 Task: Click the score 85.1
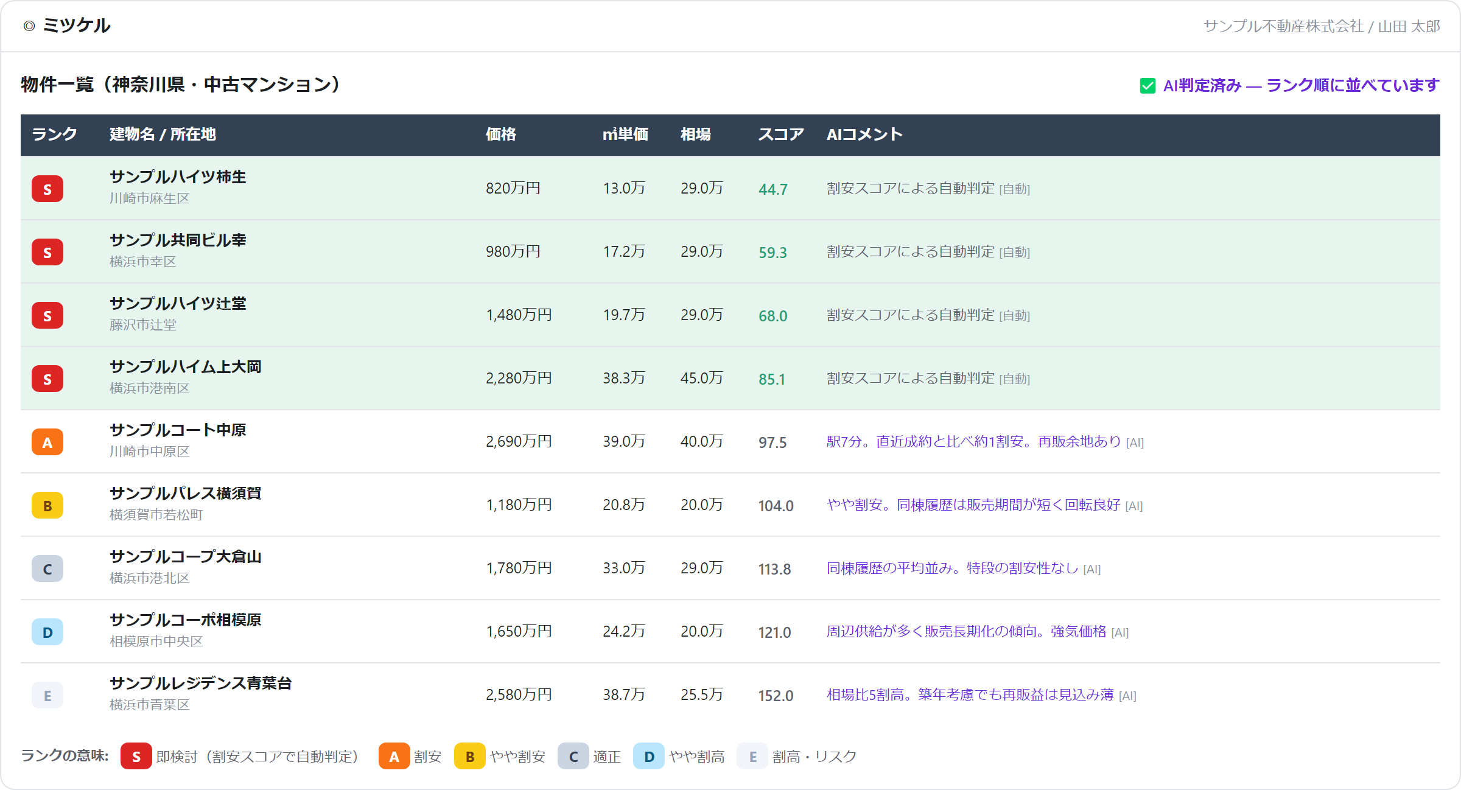point(772,379)
